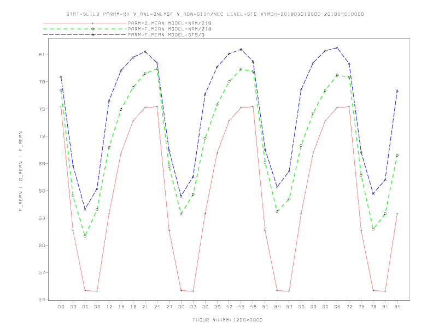The height and width of the screenshot is (334, 433).
Task: Click the chart title line starting STAT=SL1L2
Action: [x=215, y=14]
